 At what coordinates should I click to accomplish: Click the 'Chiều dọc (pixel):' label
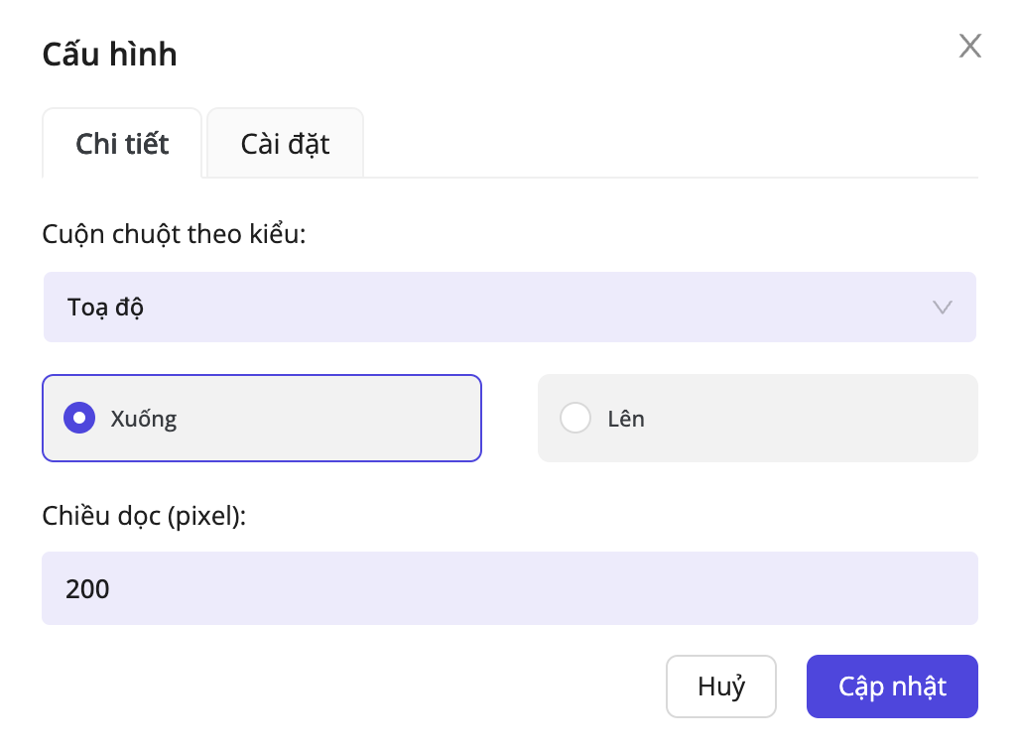click(144, 516)
